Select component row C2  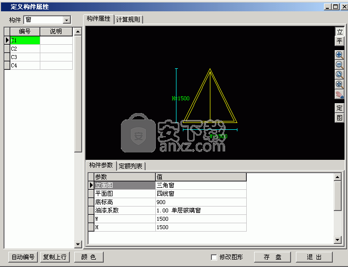coord(25,49)
